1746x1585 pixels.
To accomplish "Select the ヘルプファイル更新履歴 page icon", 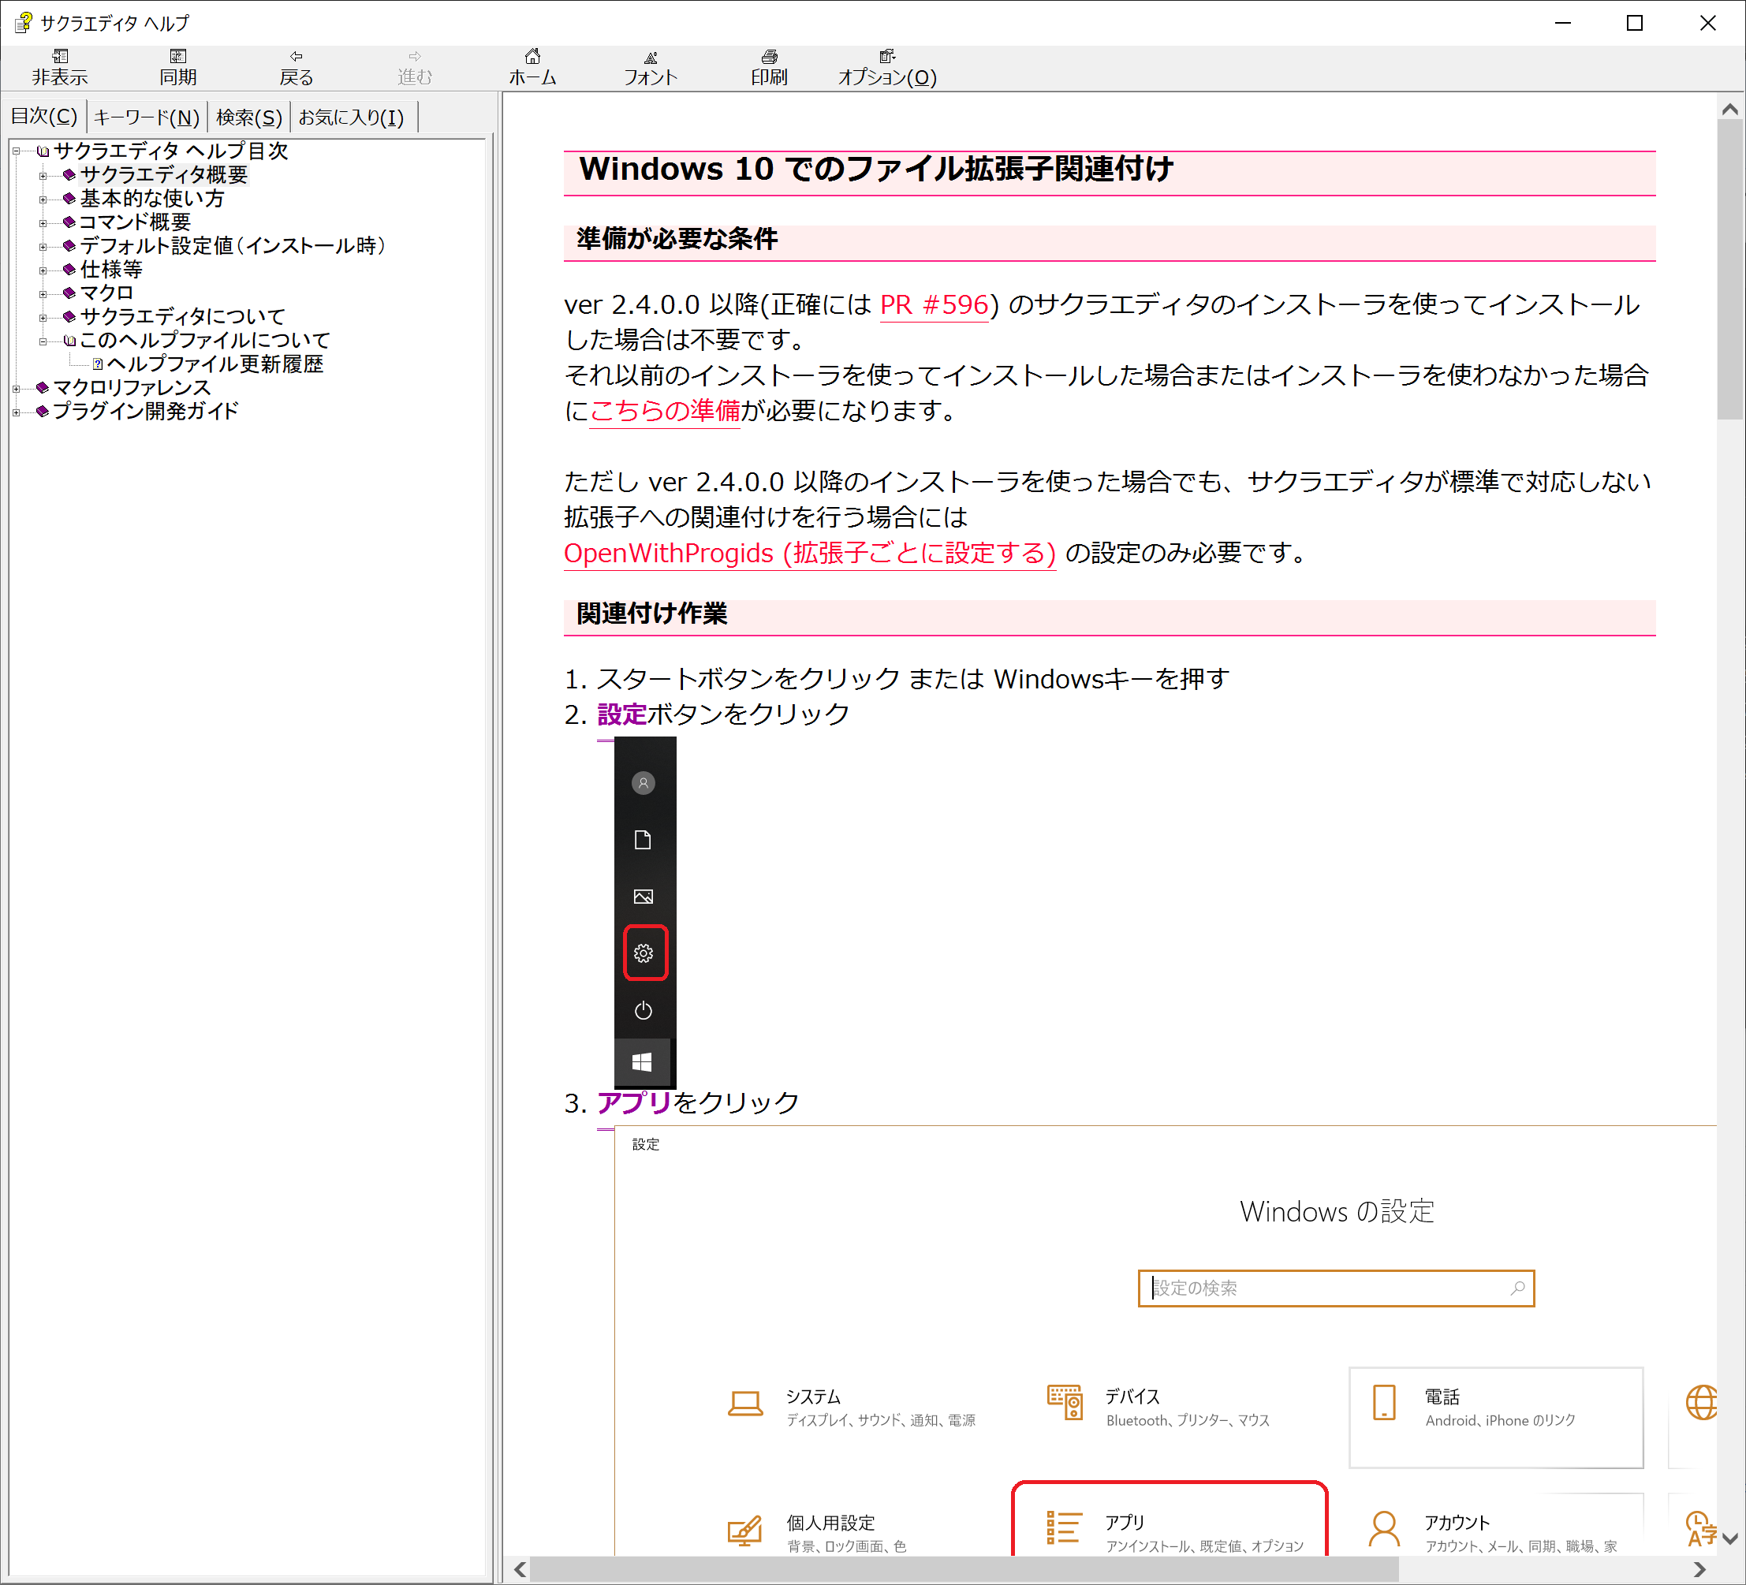I will (x=97, y=364).
